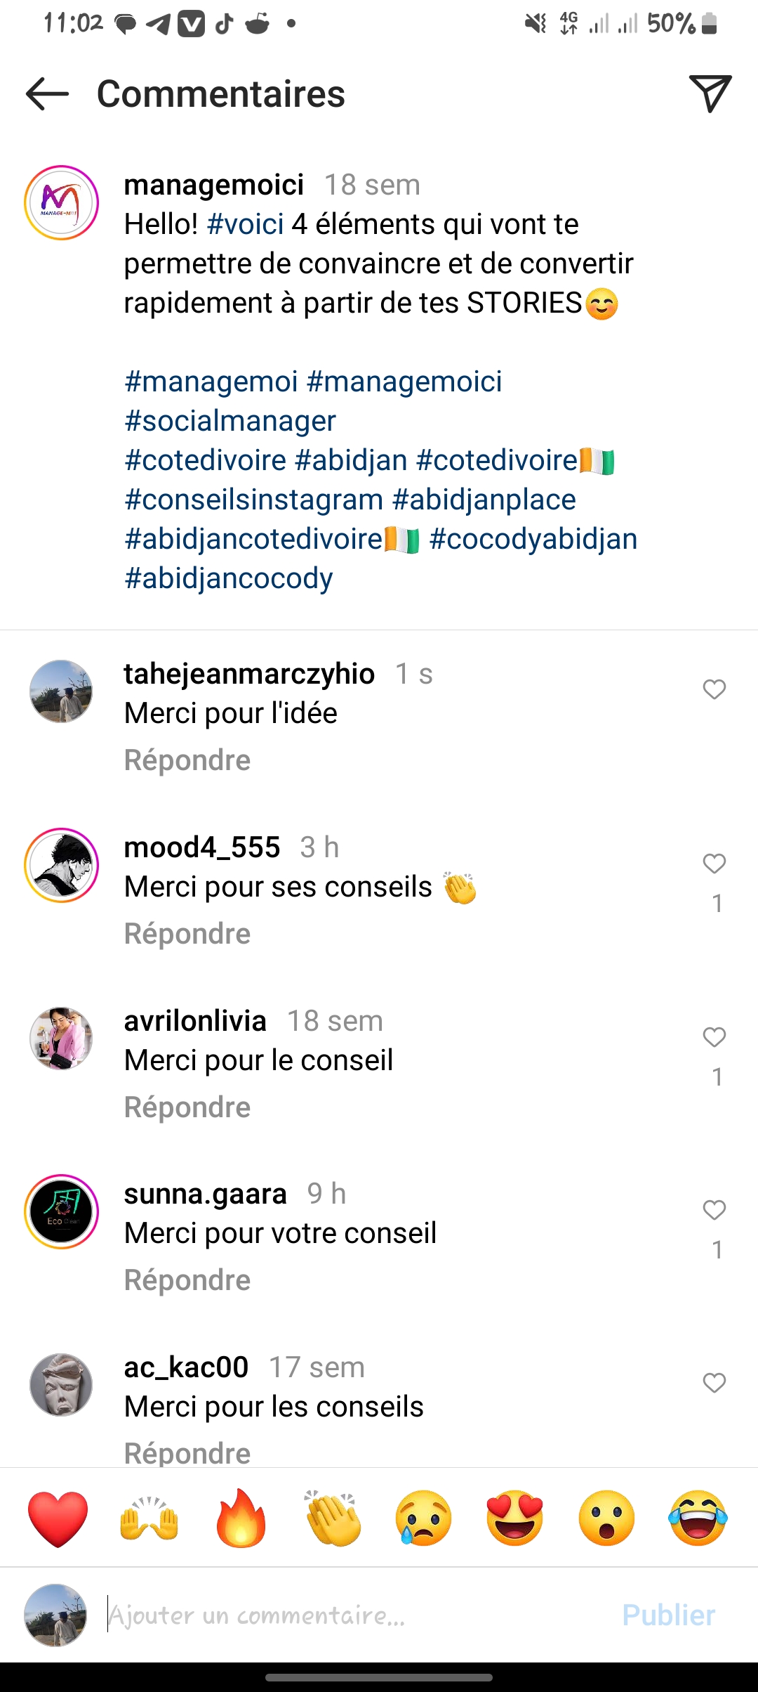Reply to avrilonlivia's comment
758x1692 pixels.
pos(187,1107)
